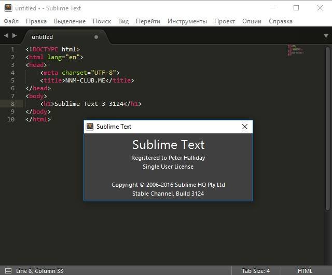Click 'Sublime Text 3 3124' heading text
Image resolution: width=332 pixels, height=275 pixels.
[x=89, y=104]
